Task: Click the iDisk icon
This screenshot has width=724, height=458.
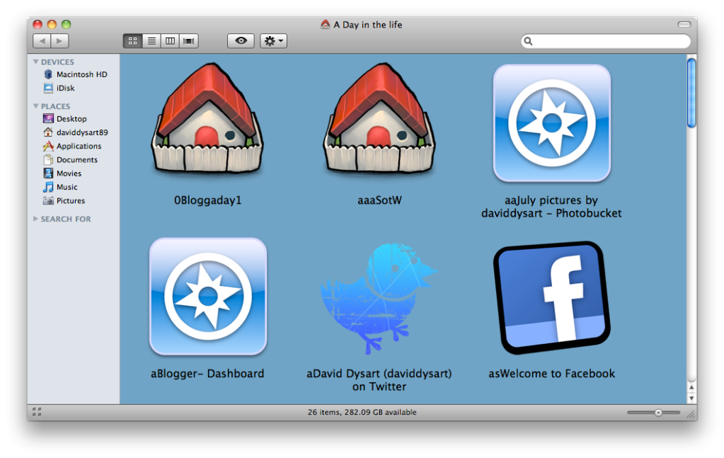Action: tap(48, 88)
